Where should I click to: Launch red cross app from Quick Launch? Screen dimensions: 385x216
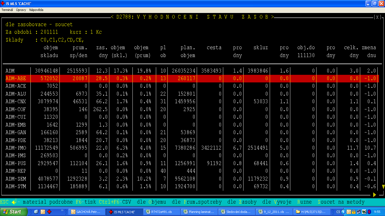click(x=49, y=211)
